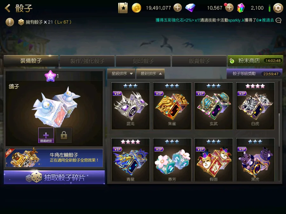
Task: Switch to the 刻印骰子 tab
Action: click(143, 61)
